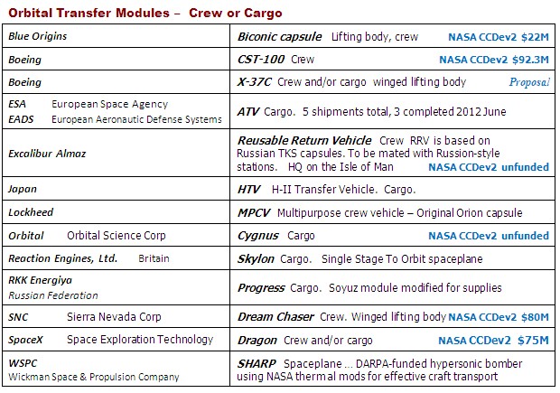
Task: Click the 'Biconic capsule' vehicle name
Action: (279, 37)
